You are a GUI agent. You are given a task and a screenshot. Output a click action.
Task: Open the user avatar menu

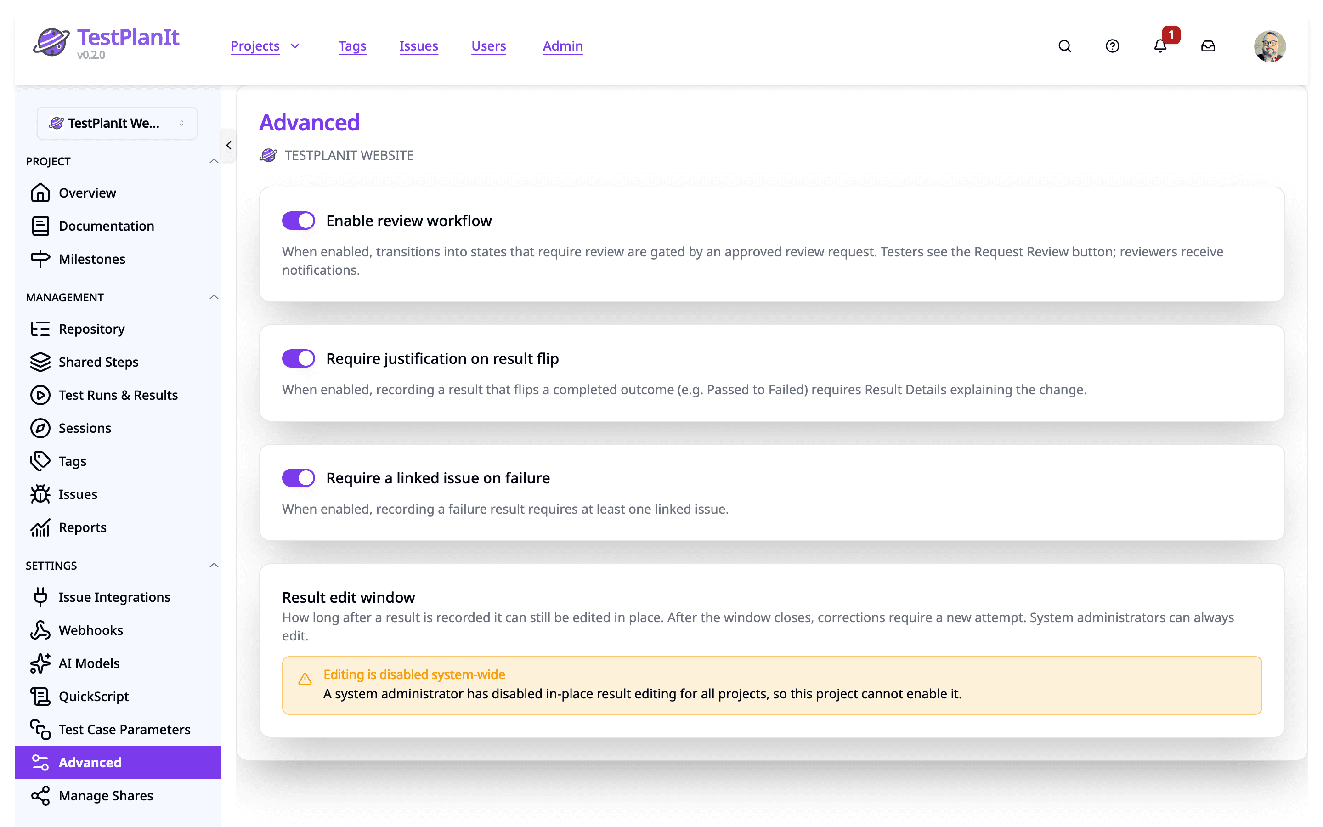(1269, 46)
